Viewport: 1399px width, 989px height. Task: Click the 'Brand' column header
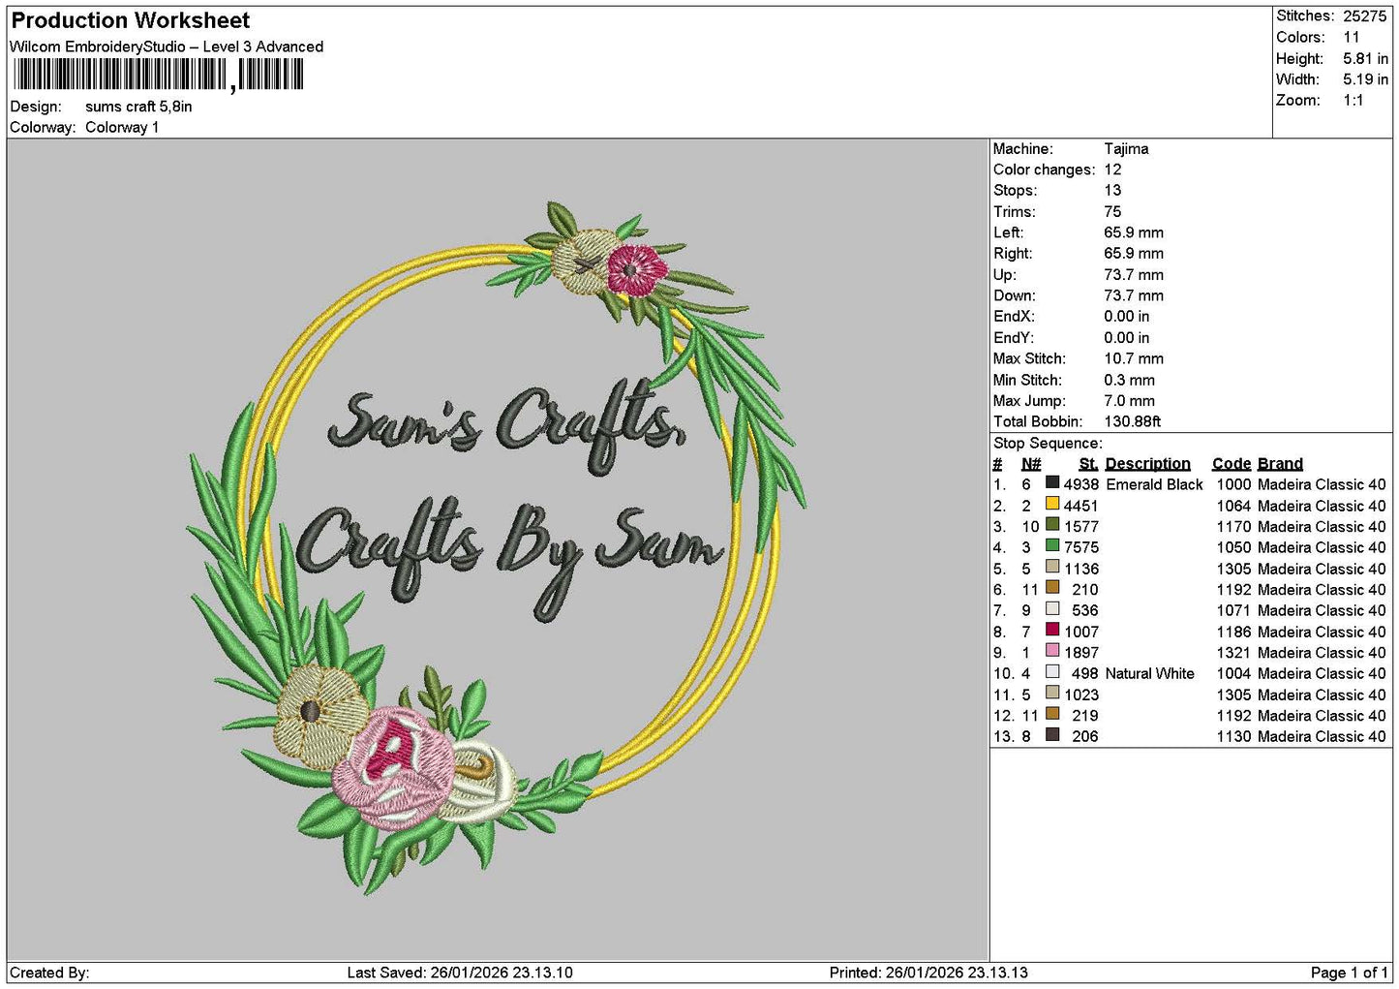click(x=1280, y=464)
